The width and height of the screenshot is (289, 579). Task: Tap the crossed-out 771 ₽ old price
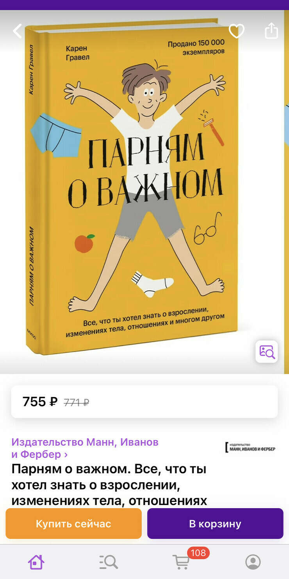click(77, 402)
